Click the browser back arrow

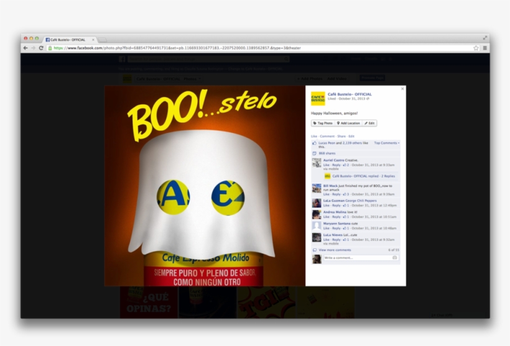(x=25, y=48)
